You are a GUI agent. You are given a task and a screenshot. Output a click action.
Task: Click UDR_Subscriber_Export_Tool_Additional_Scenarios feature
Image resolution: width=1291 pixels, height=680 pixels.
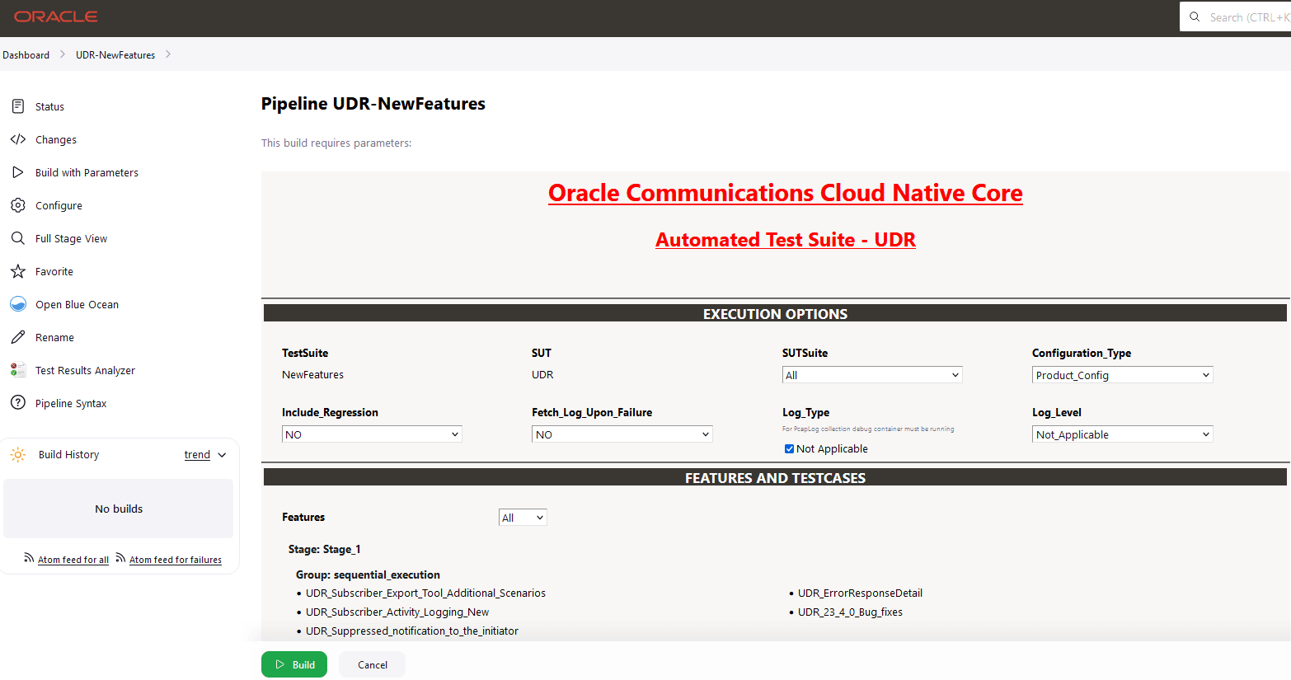425,593
